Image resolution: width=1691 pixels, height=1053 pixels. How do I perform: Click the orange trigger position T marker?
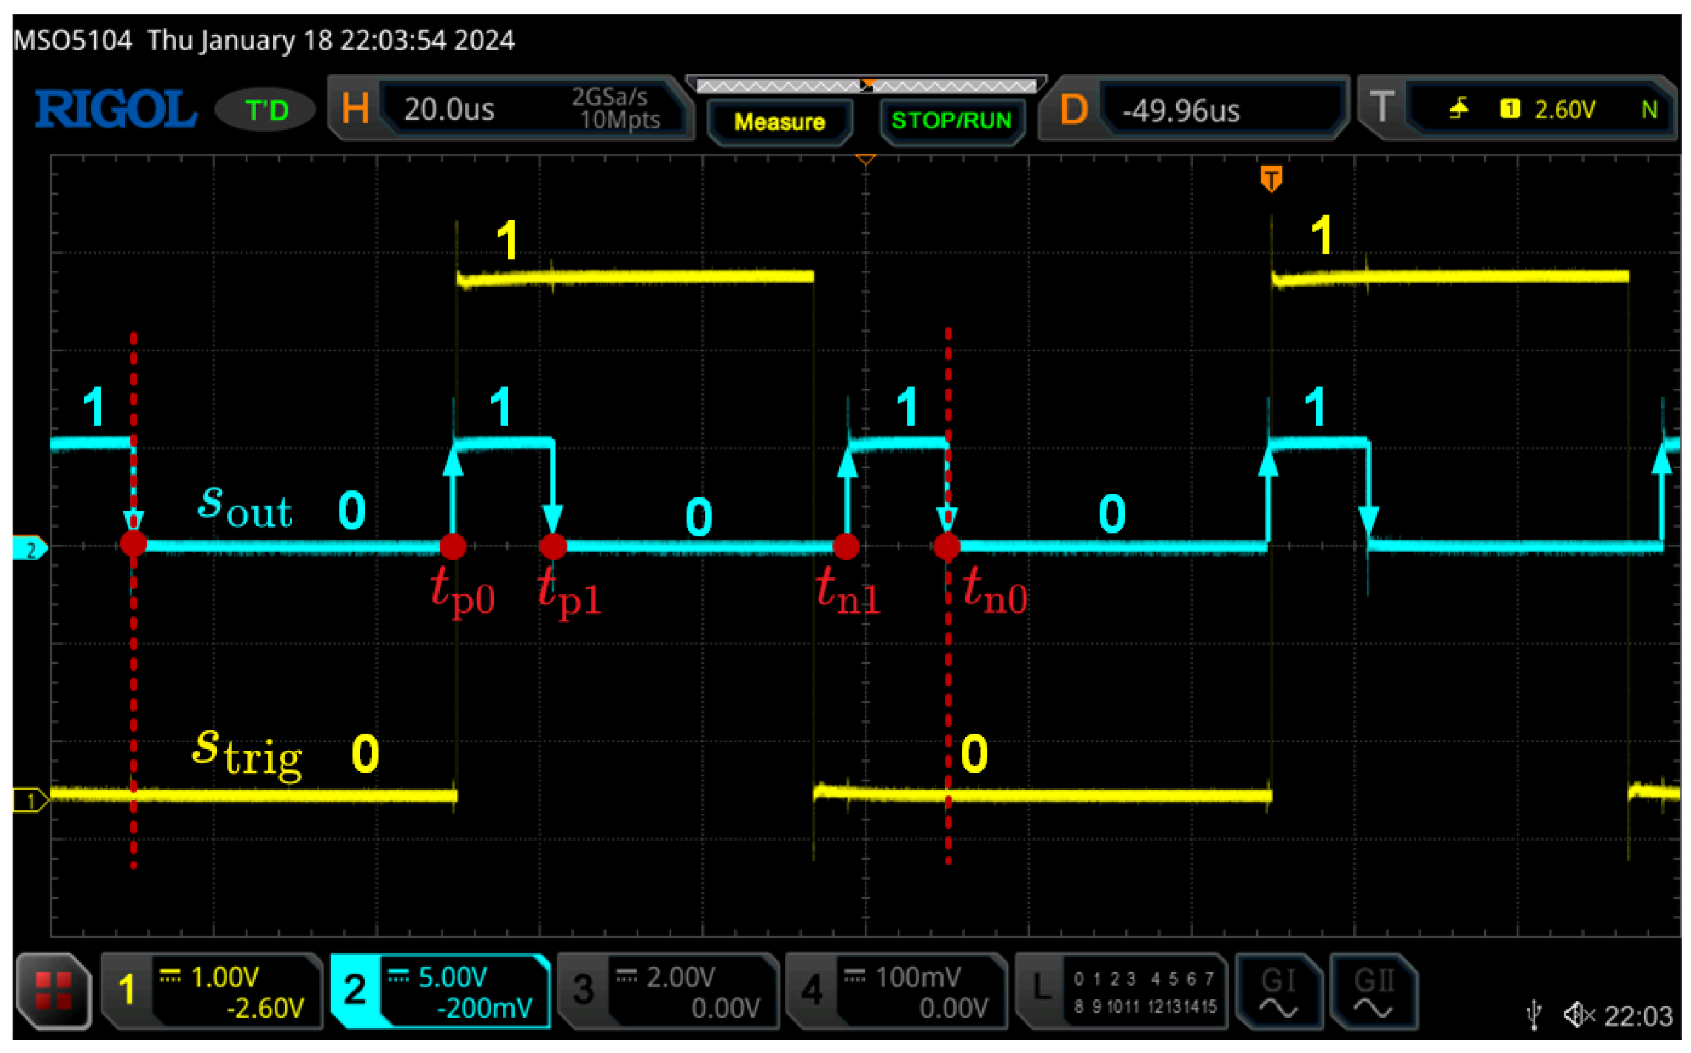pos(1271,178)
